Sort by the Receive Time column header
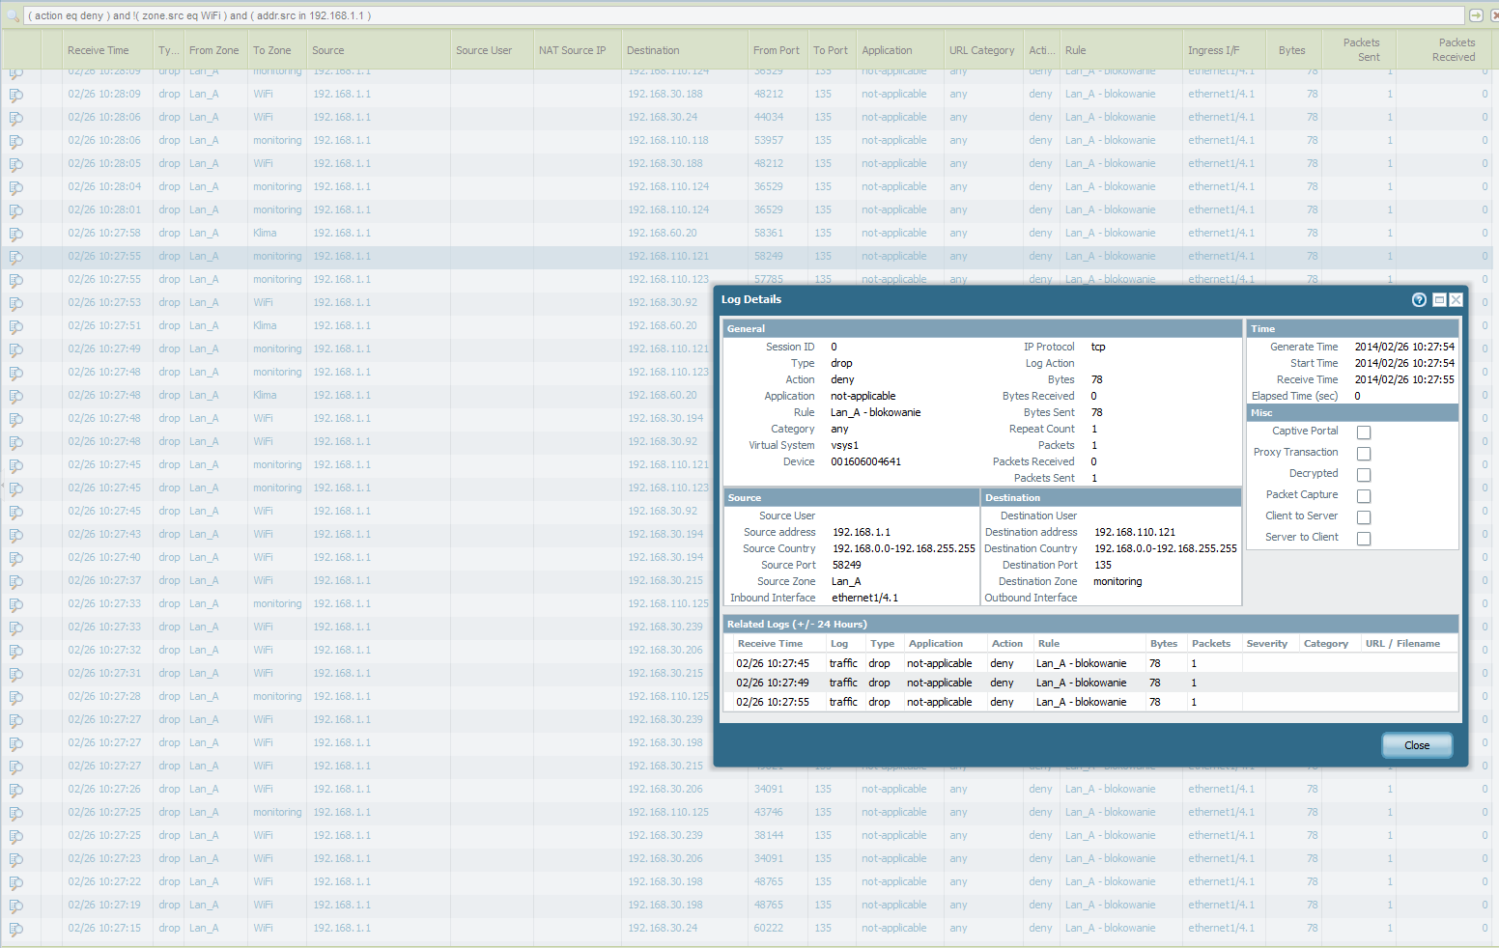Screen dimensions: 1499x948 pyautogui.click(x=99, y=50)
